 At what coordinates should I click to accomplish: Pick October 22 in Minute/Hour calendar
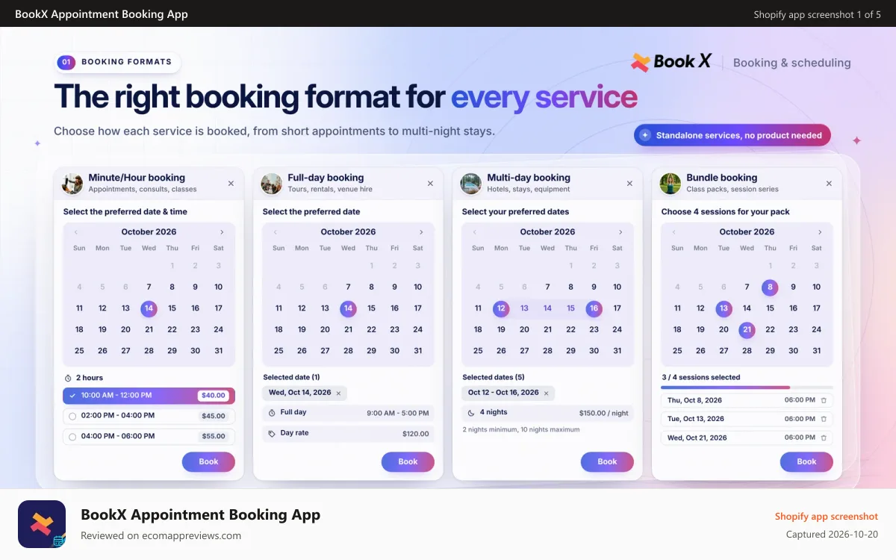[x=172, y=329]
